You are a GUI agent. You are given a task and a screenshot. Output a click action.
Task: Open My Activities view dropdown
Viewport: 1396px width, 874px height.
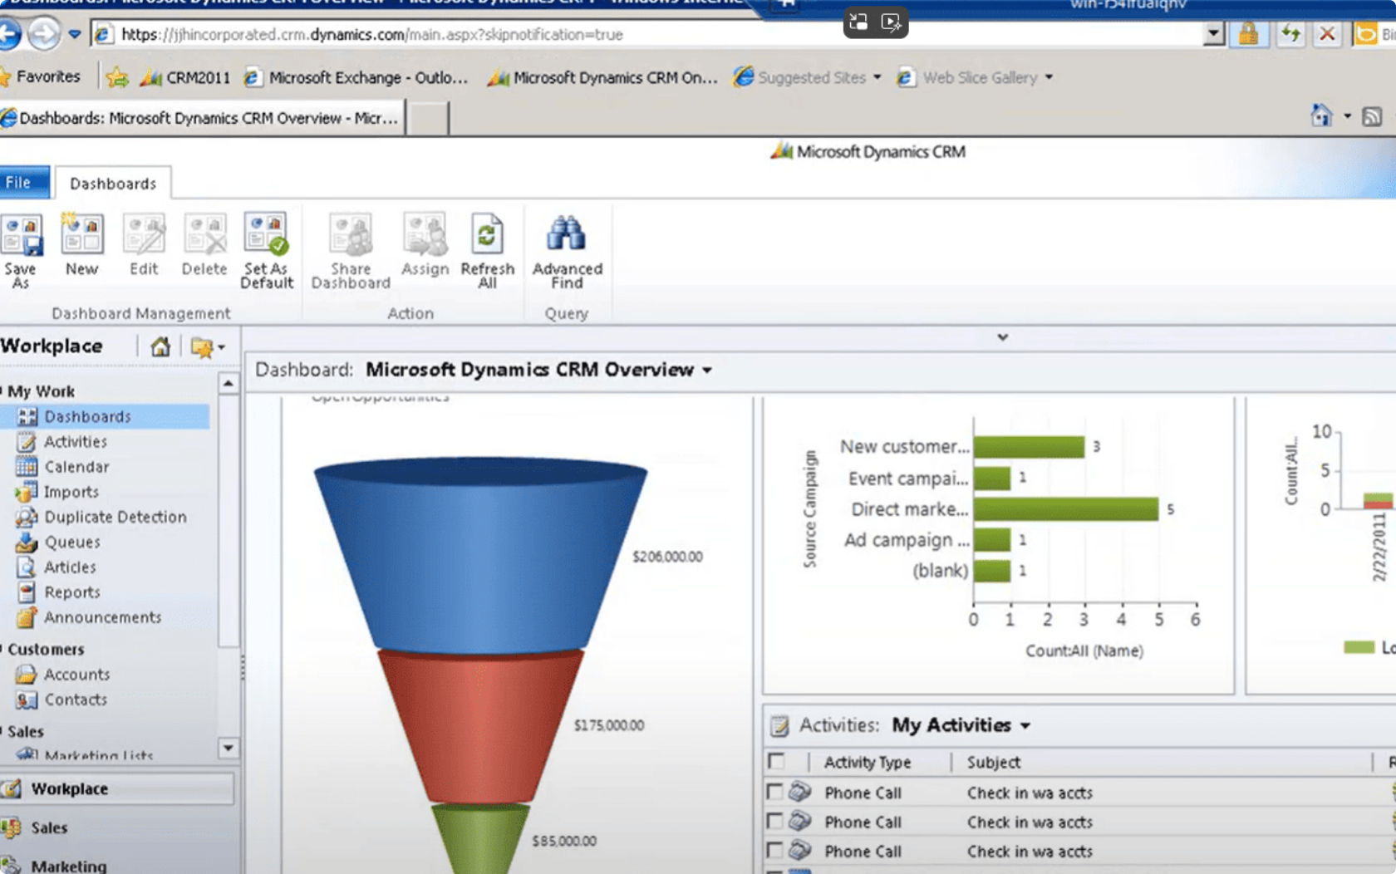point(1025,726)
